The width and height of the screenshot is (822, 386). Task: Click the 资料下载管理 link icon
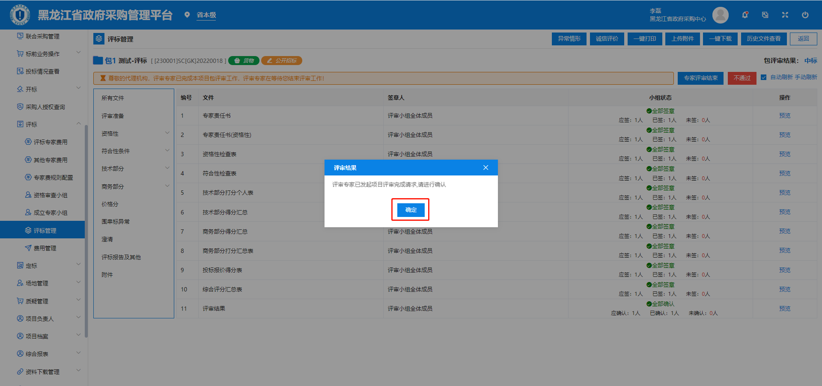(20, 371)
